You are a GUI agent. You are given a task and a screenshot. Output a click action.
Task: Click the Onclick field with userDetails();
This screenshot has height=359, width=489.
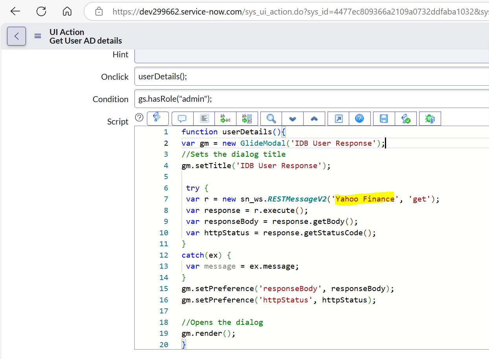click(x=311, y=76)
